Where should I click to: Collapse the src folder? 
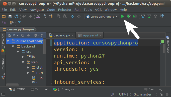click(18, 52)
